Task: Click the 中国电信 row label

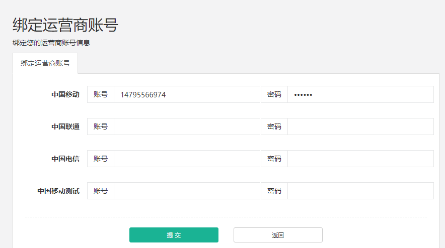Action: click(x=65, y=159)
